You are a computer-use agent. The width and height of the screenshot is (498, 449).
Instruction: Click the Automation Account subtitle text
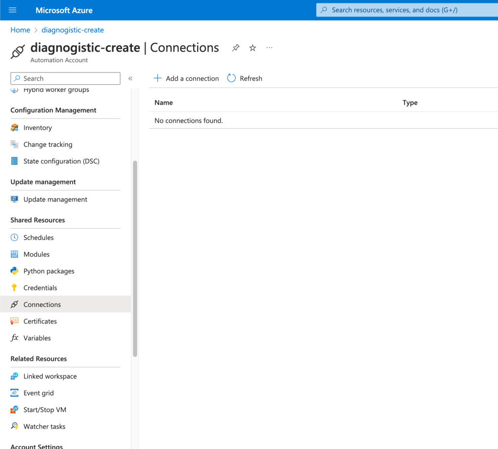(59, 60)
